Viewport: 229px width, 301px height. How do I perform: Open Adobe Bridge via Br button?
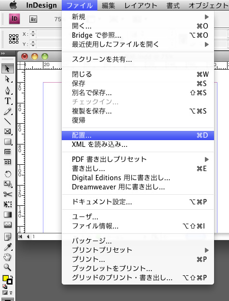[x=33, y=19]
